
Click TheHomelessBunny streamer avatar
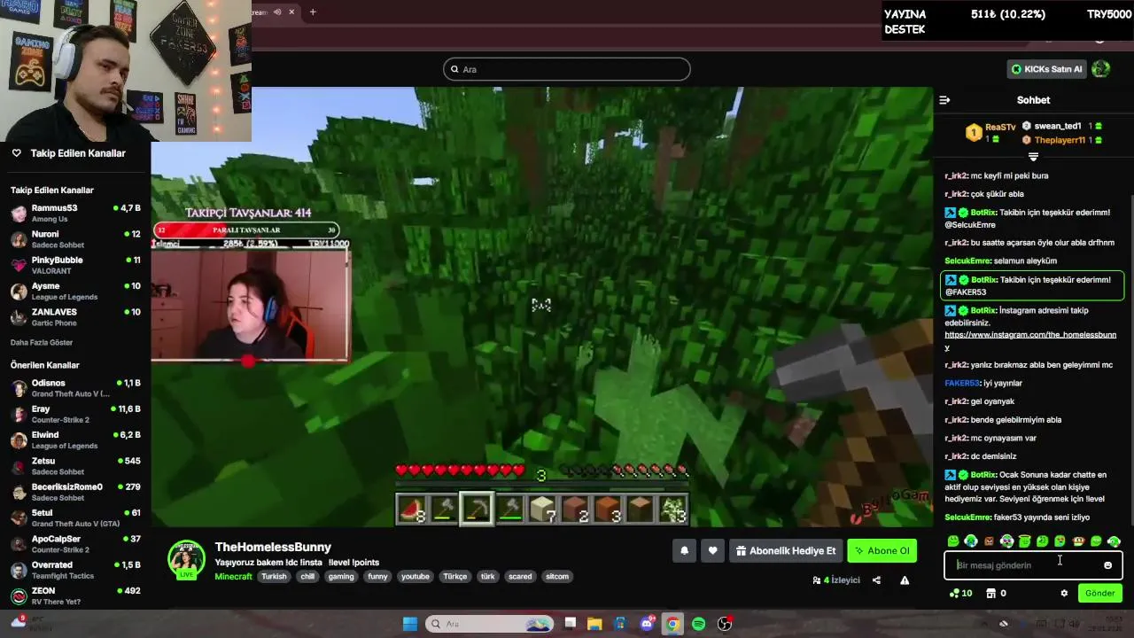click(186, 558)
